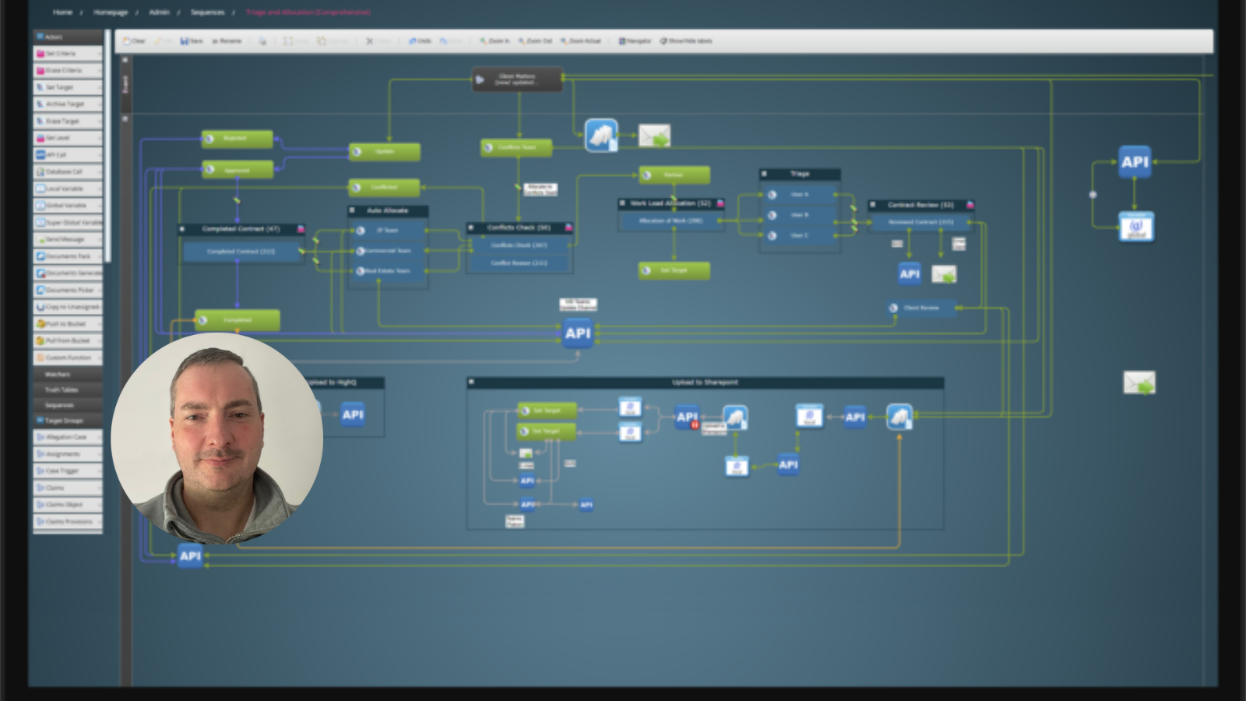Click the Push to Bucket action
The width and height of the screenshot is (1246, 701).
point(67,324)
